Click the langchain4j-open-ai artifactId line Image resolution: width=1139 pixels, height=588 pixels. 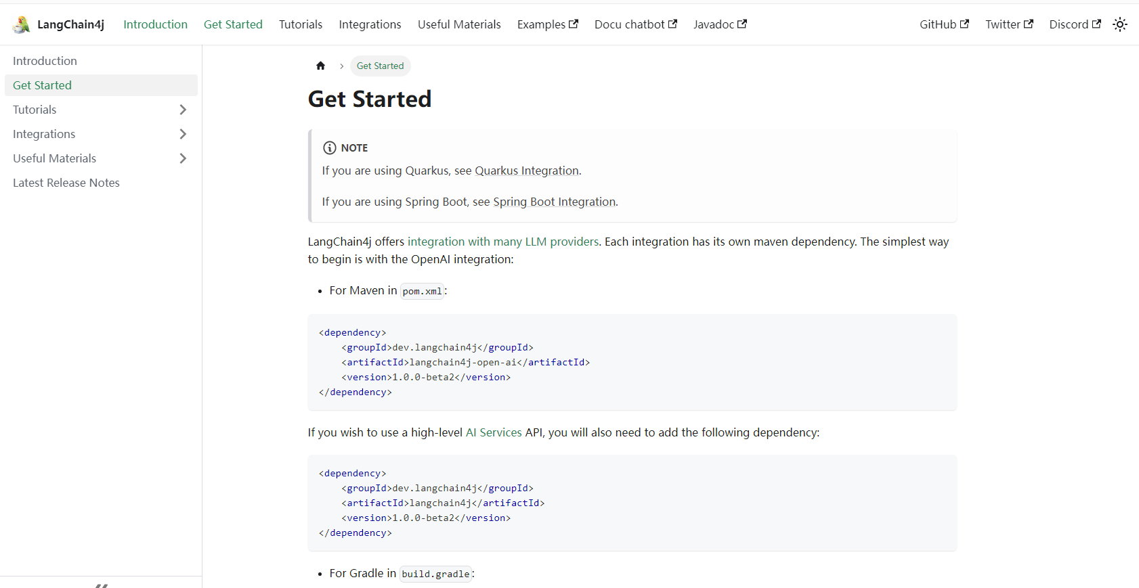pos(466,362)
